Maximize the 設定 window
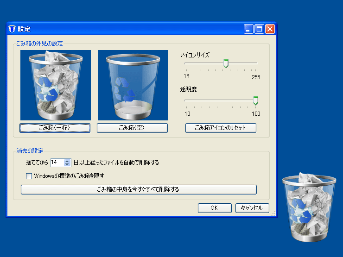The width and height of the screenshot is (343, 257). [259, 29]
